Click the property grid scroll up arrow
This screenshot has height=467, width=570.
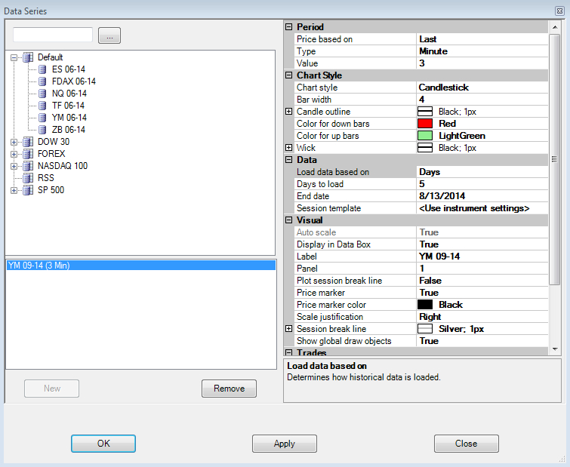point(555,27)
